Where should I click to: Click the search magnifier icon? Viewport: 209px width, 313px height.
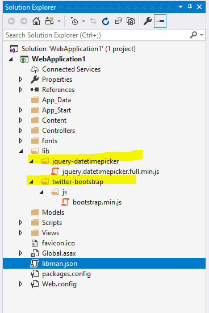pyautogui.click(x=194, y=35)
